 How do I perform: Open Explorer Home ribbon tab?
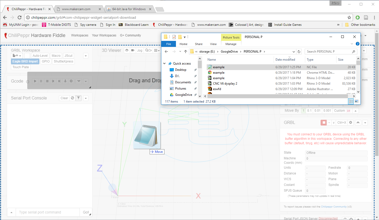click(184, 44)
